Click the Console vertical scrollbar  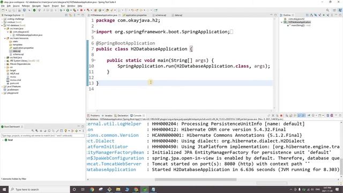(x=341, y=167)
